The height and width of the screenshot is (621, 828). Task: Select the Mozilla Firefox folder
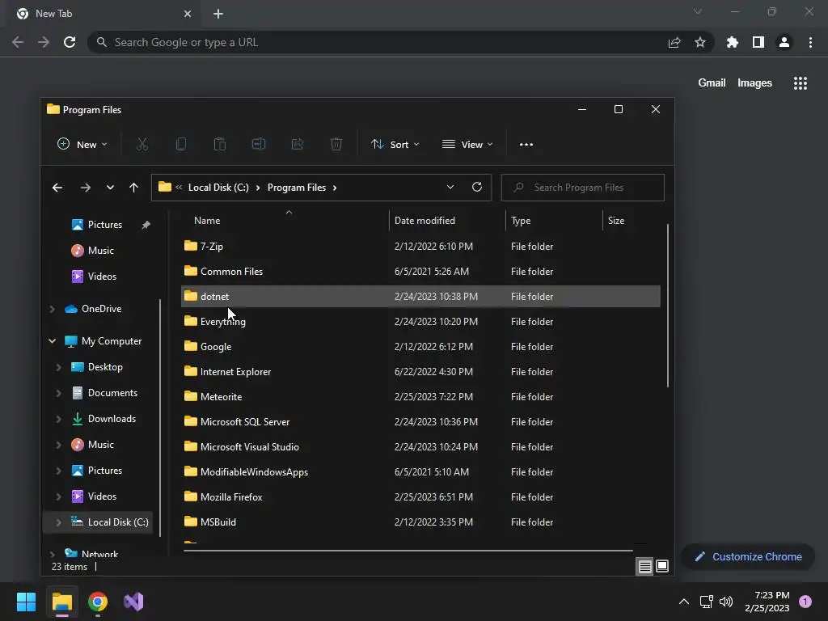(420, 497)
